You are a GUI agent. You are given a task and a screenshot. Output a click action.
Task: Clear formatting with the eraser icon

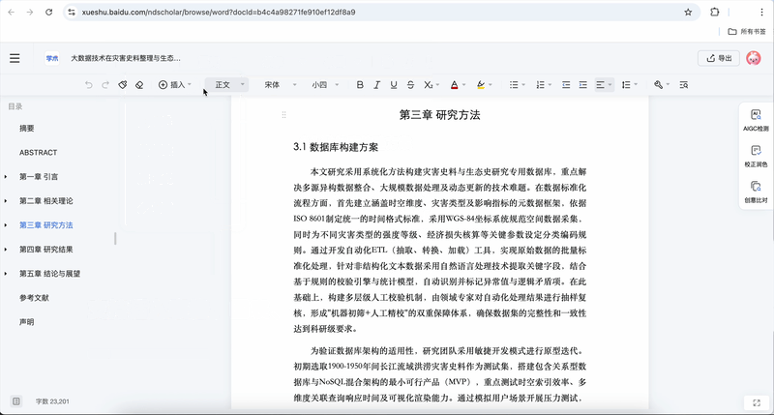139,85
